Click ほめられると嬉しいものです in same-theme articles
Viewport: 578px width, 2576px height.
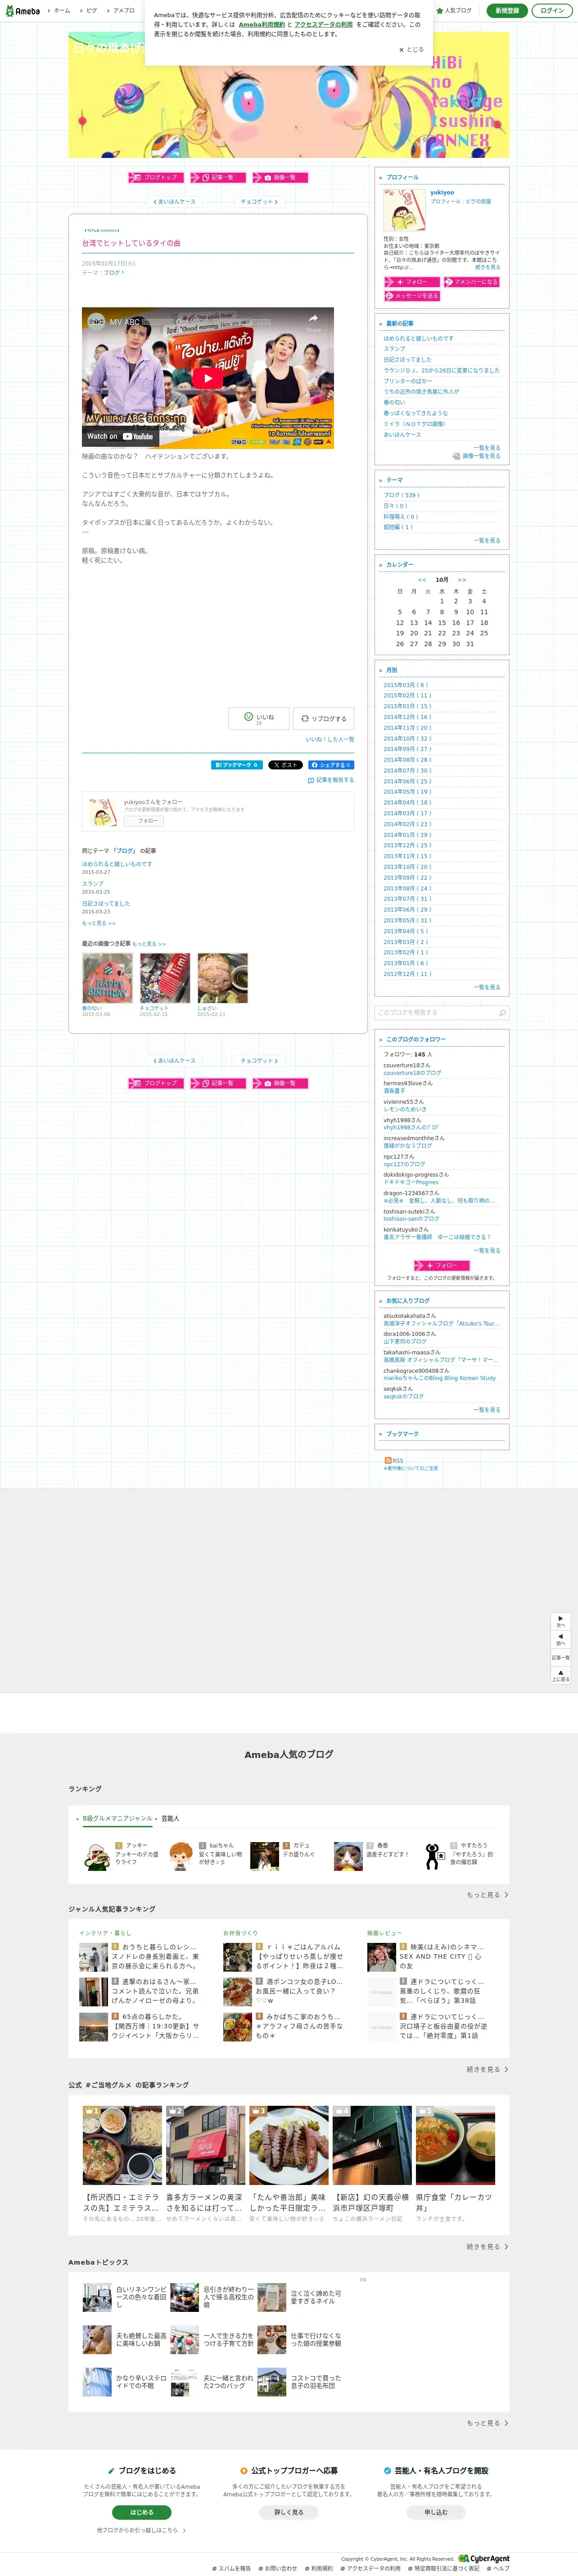[117, 864]
